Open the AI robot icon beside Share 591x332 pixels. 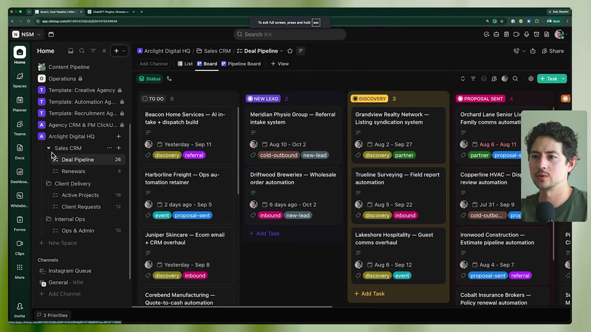pos(533,51)
